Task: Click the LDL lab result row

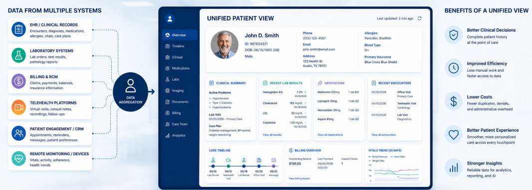Action: coord(284,114)
